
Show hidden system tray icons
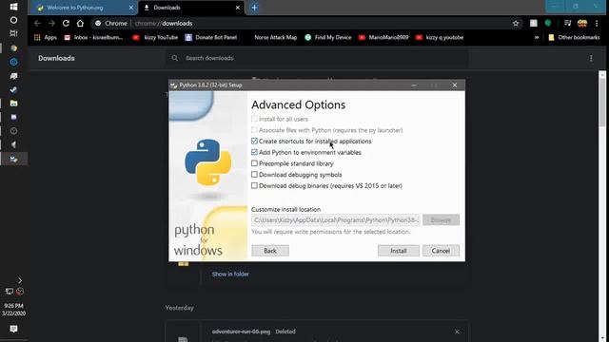tap(20, 280)
